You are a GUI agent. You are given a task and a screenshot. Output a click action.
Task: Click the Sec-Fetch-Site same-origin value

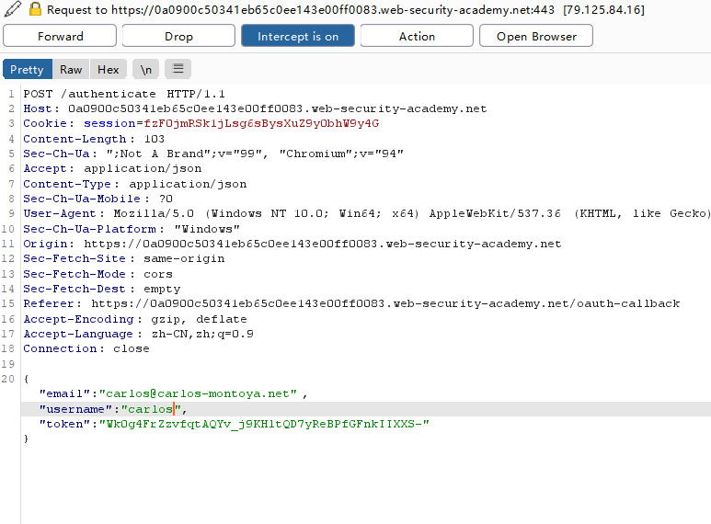184,258
